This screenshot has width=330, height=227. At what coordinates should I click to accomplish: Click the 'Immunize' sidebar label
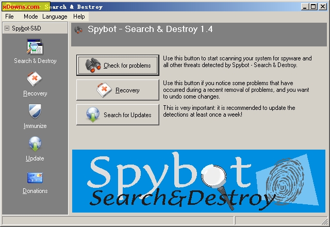[x=35, y=126]
